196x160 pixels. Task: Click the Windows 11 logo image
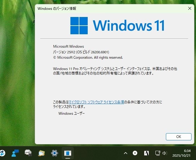(117, 26)
